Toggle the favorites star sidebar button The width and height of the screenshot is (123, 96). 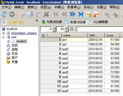[9, 22]
